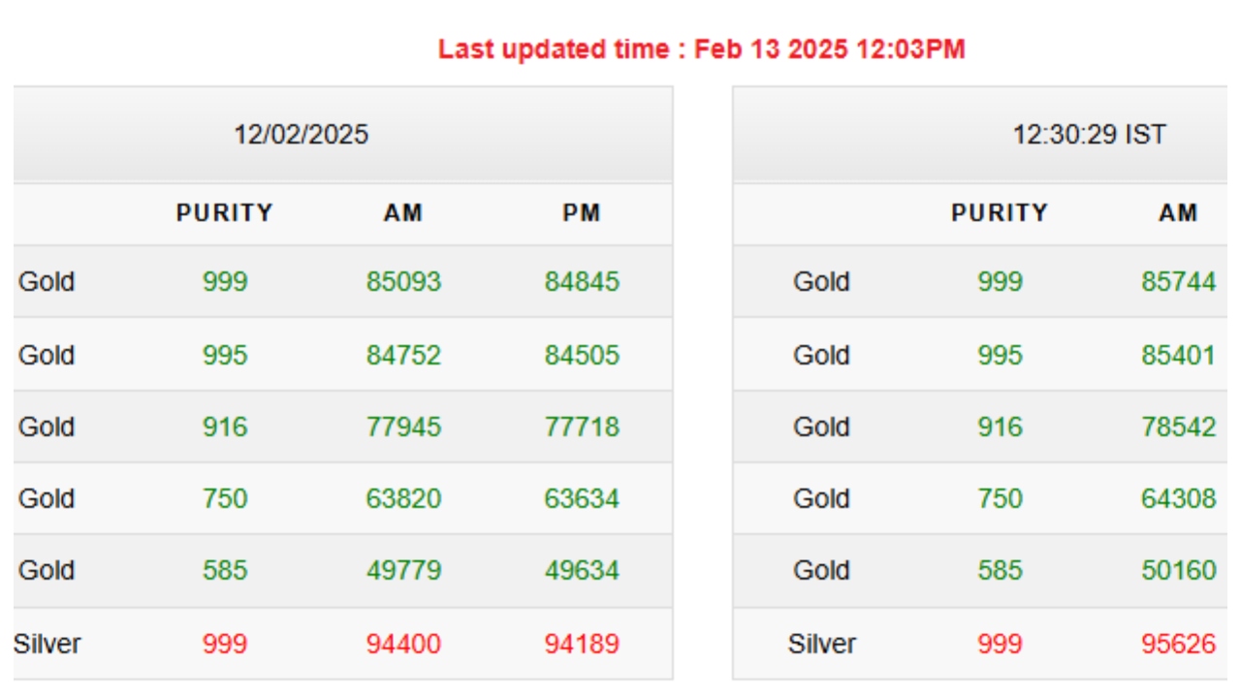The height and width of the screenshot is (696, 1241).
Task: Click the 77718 PM value
Action: [x=582, y=427]
